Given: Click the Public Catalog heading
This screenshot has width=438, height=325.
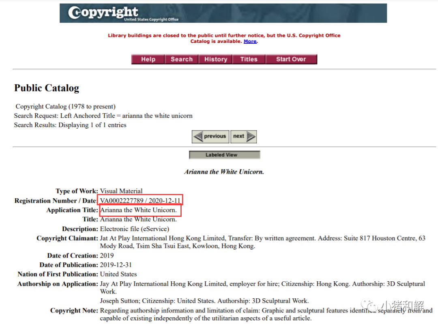Looking at the screenshot, I should [x=47, y=88].
